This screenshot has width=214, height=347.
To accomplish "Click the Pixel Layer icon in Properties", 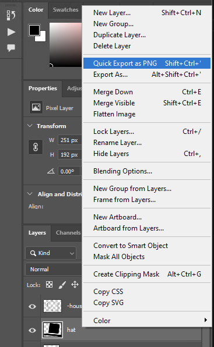I will click(x=36, y=107).
